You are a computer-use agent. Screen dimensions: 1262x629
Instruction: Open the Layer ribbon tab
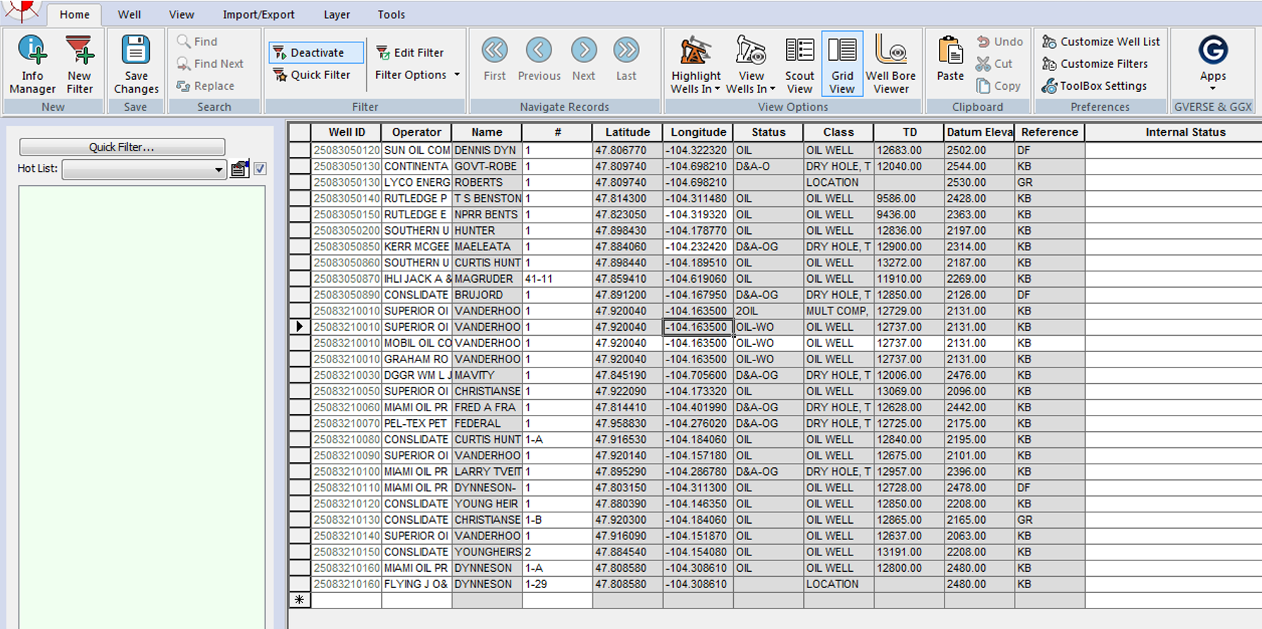(337, 14)
